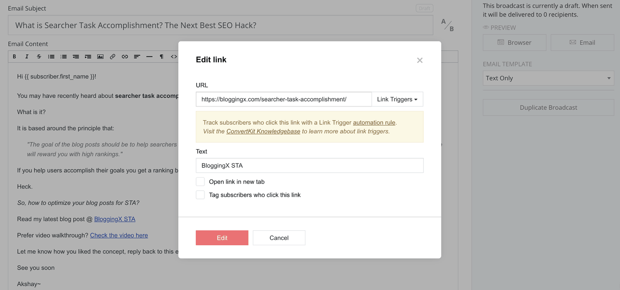The height and width of the screenshot is (290, 620).
Task: Click the insert link chain icon
Action: (125, 56)
